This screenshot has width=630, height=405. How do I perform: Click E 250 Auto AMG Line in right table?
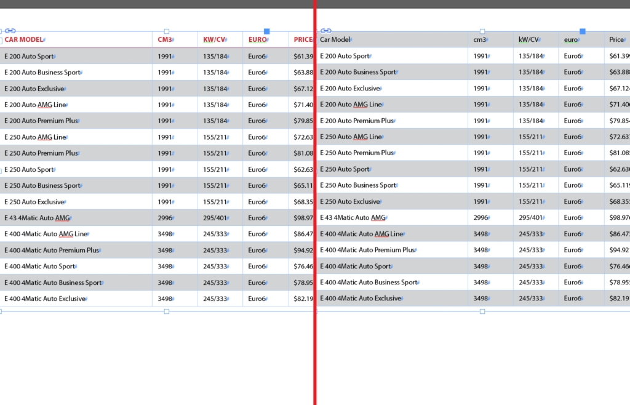pos(351,137)
